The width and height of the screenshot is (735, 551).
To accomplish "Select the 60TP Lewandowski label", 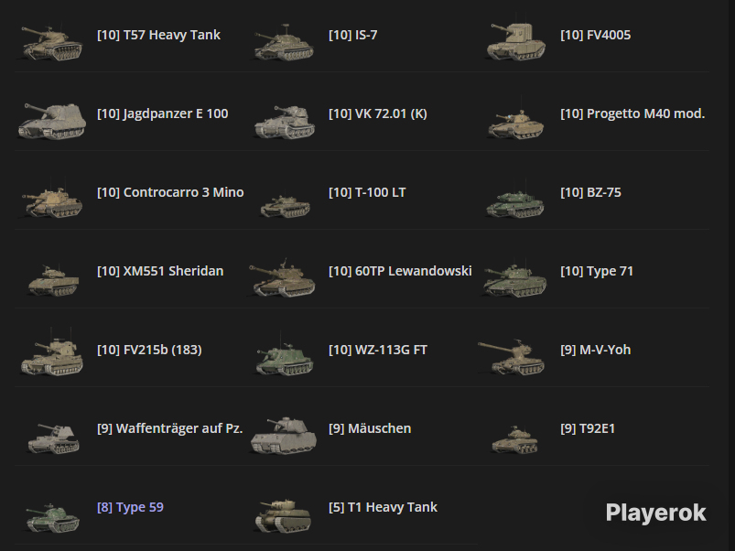I will pyautogui.click(x=400, y=271).
